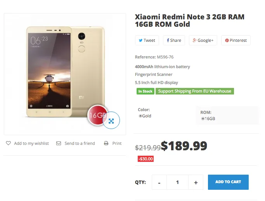265x201 pixels.
Task: Click the Send to a friend link
Action: [80, 143]
